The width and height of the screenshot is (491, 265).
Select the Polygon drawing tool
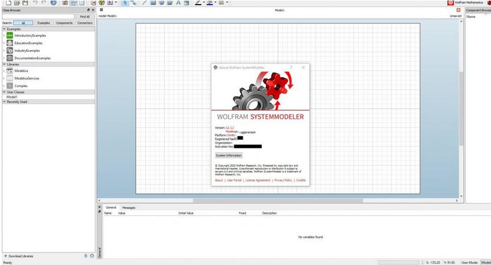170,2
